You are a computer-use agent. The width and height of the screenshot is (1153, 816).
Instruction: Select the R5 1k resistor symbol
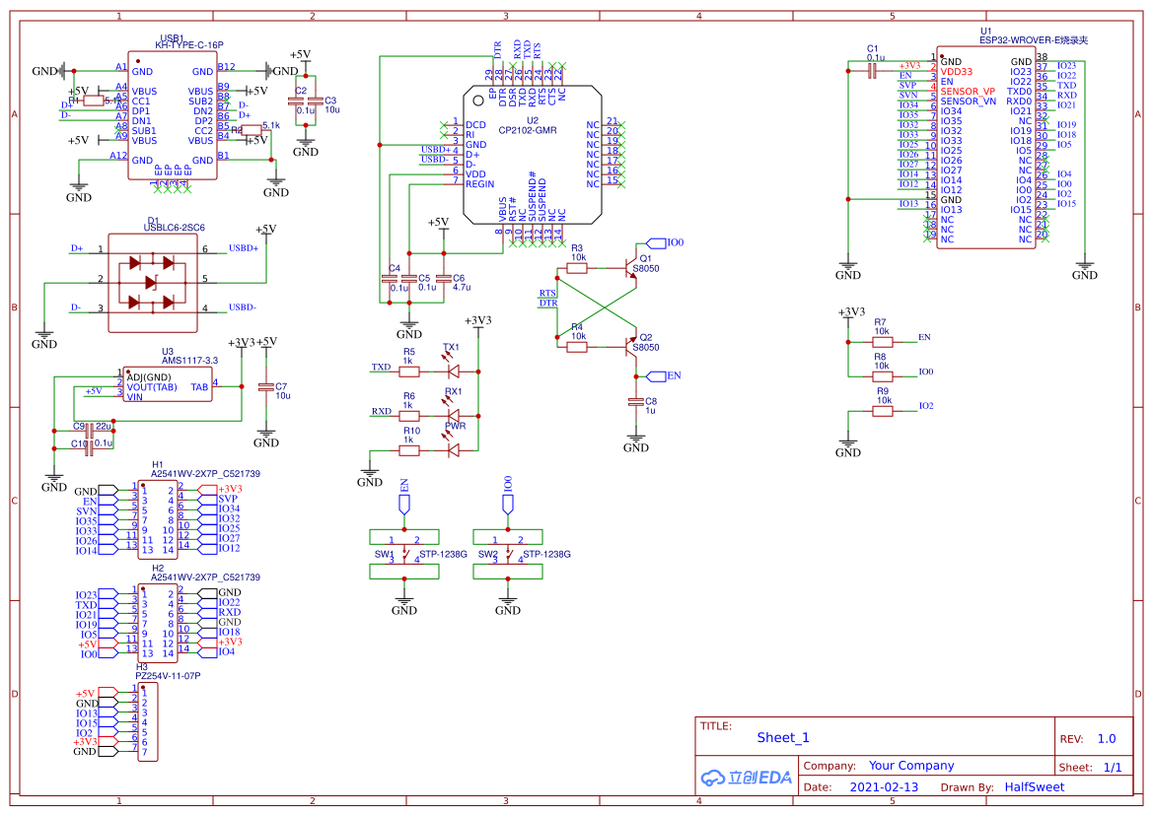click(409, 372)
